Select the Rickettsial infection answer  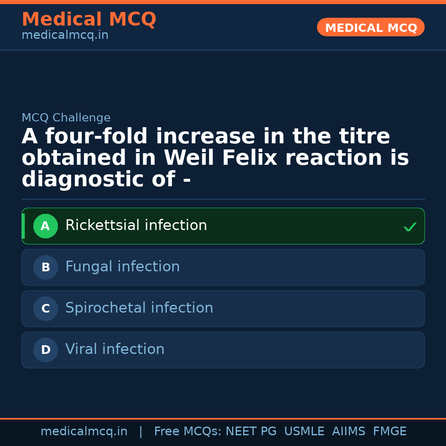point(136,225)
